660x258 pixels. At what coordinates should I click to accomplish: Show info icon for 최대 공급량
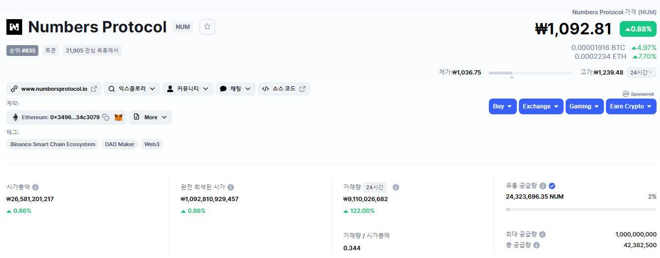pyautogui.click(x=542, y=234)
